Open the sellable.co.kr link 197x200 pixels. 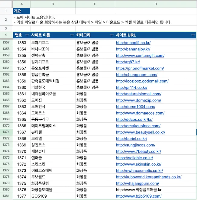(134, 158)
